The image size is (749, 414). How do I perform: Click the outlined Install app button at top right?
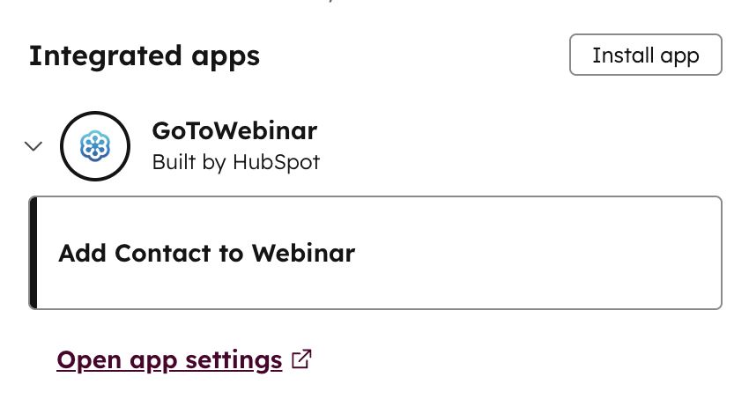pyautogui.click(x=645, y=55)
